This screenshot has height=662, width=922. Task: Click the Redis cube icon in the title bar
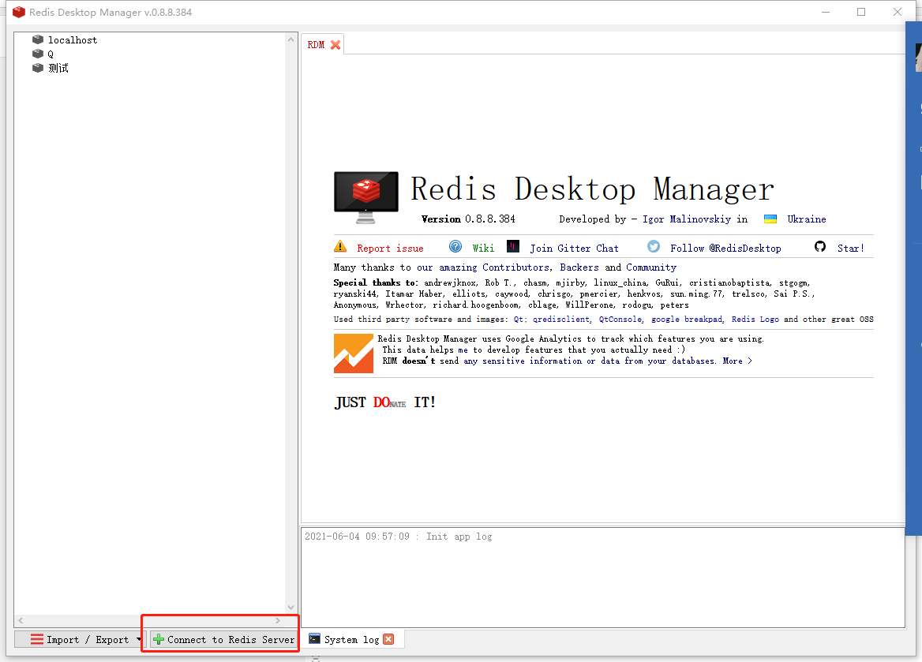[x=17, y=12]
